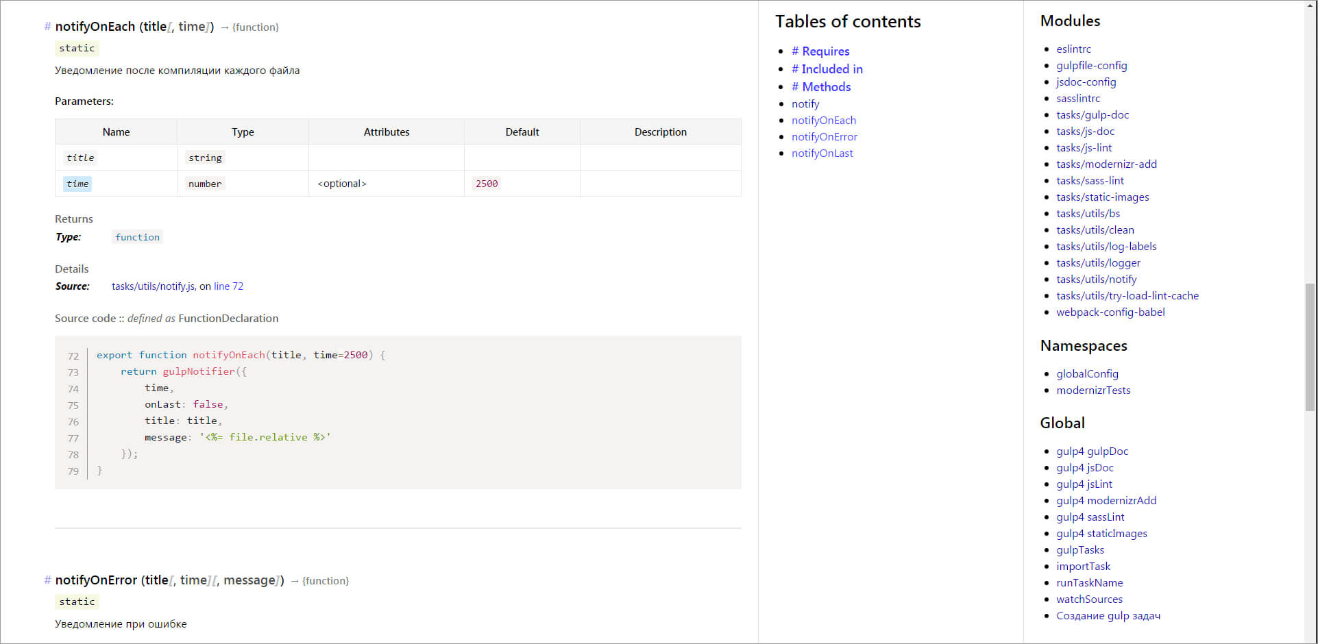Open the importTask global link
This screenshot has width=1318, height=644.
point(1083,567)
